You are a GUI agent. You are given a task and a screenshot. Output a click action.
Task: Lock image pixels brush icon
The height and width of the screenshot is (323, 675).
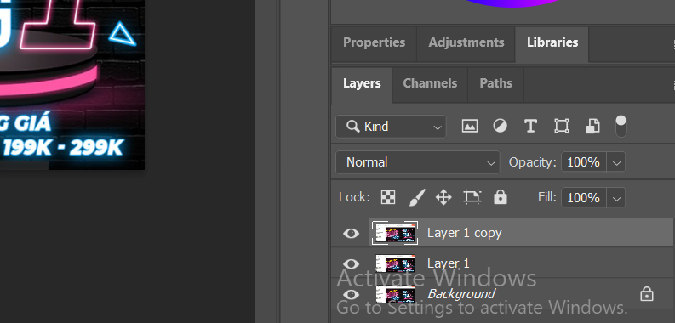(x=416, y=197)
